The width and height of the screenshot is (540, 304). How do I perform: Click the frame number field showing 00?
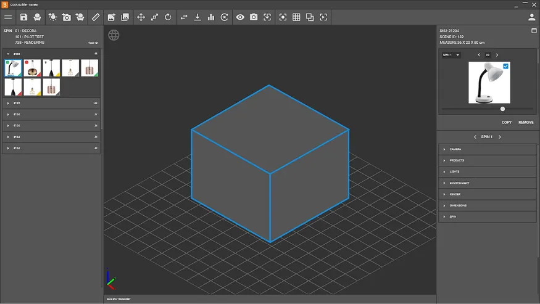(x=488, y=55)
